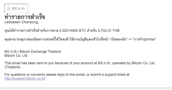Click the amount 5,702.31 THB
Screen dimensions: 172x90
pyautogui.click(x=108, y=30)
